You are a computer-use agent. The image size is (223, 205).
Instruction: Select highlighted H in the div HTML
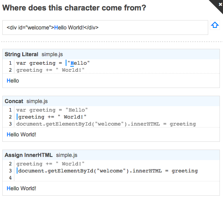tap(56, 28)
